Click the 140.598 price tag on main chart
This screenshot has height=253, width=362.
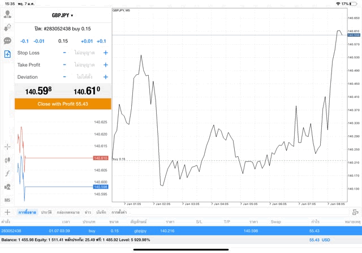[x=354, y=35]
